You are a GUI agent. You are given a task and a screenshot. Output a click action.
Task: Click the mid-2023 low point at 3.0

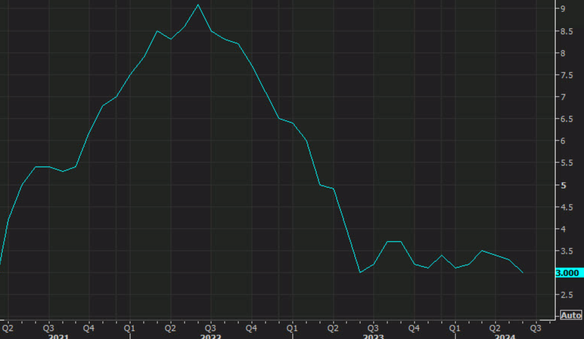coord(360,272)
